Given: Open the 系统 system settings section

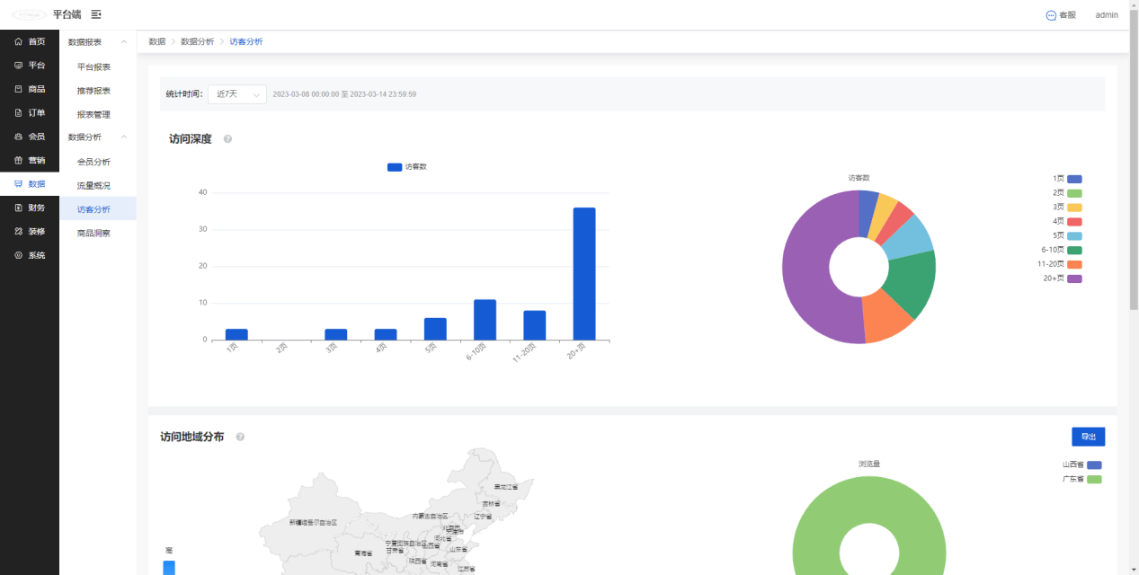Looking at the screenshot, I should [x=30, y=255].
